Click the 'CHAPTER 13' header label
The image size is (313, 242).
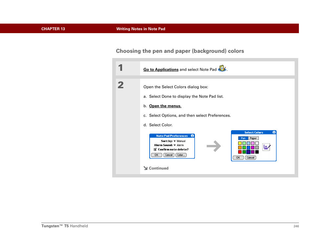(x=53, y=29)
